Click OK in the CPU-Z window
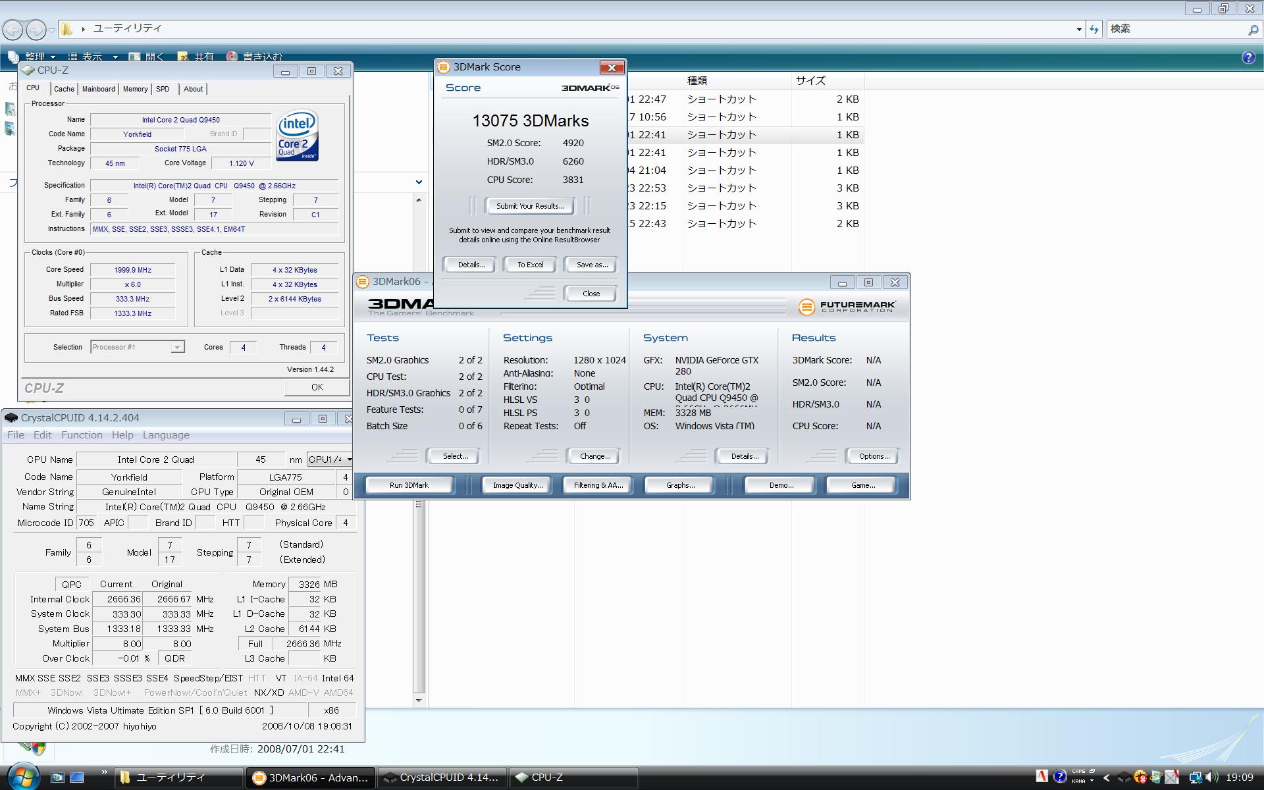Image resolution: width=1264 pixels, height=790 pixels. coord(317,387)
